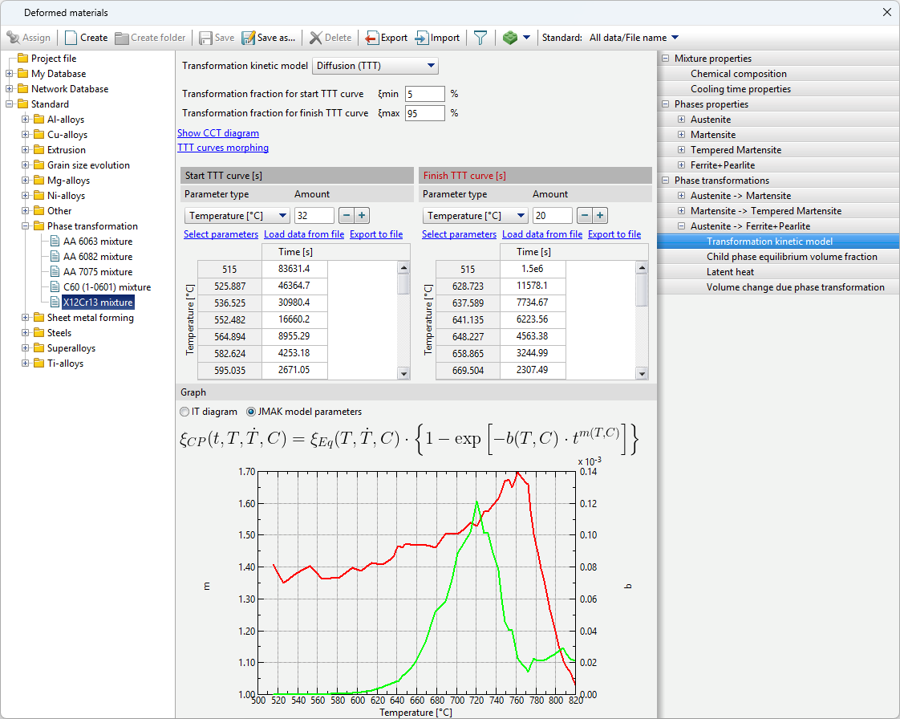Open the Show CCT diagram link
This screenshot has width=900, height=719.
click(x=217, y=133)
